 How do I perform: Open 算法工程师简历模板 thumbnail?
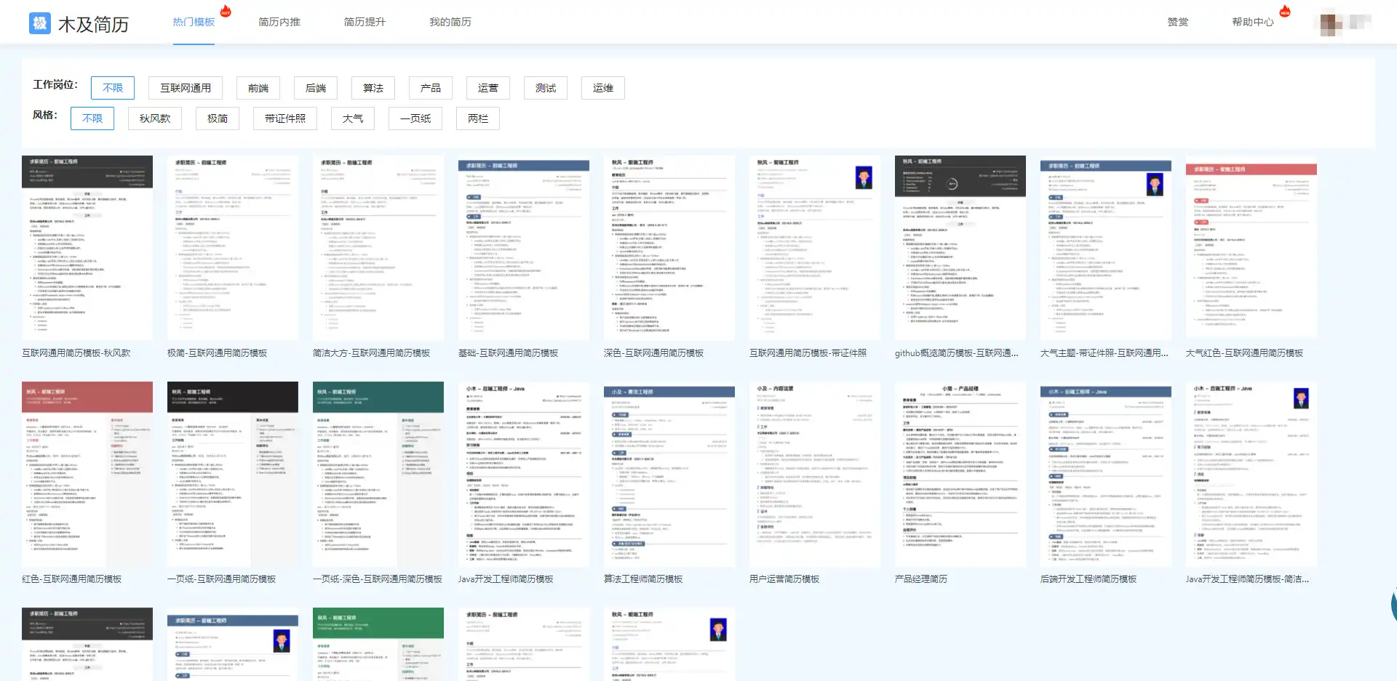point(669,474)
